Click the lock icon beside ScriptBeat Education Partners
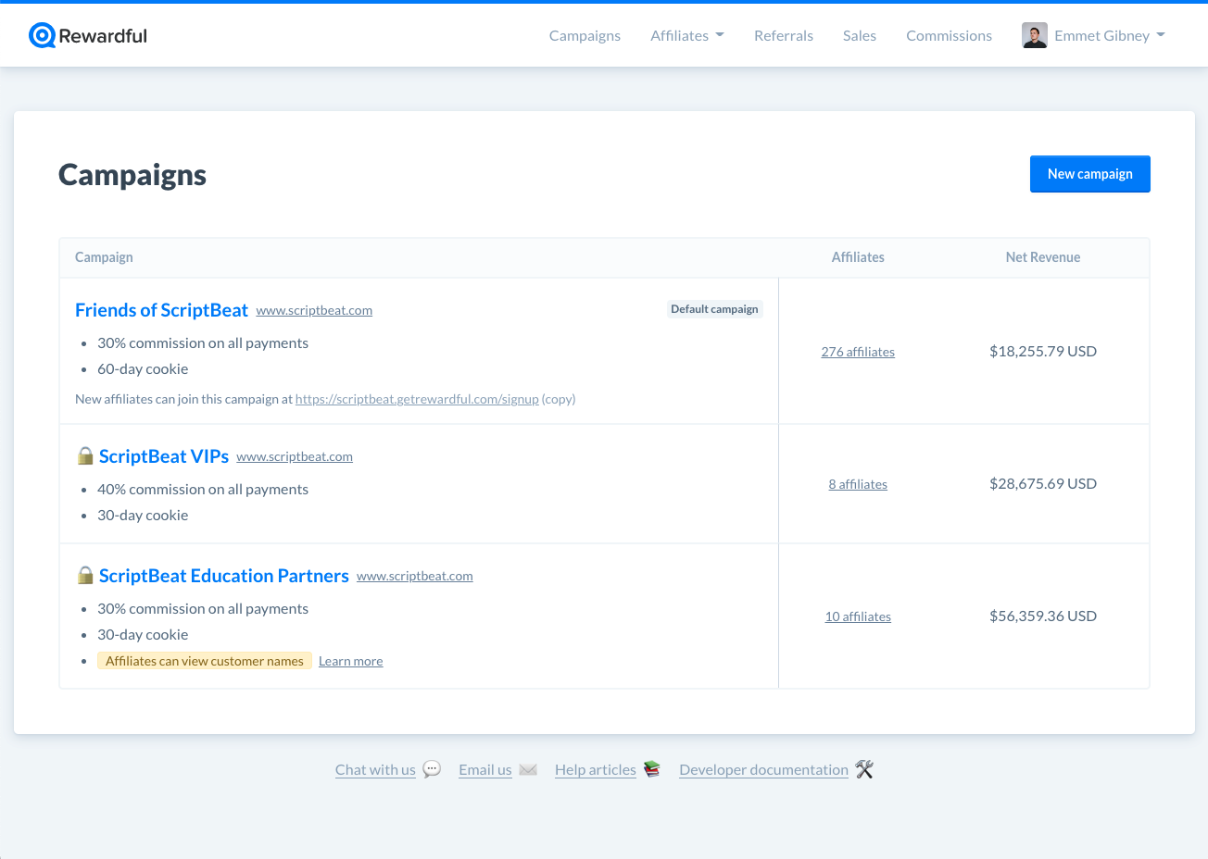The width and height of the screenshot is (1208, 859). 85,575
